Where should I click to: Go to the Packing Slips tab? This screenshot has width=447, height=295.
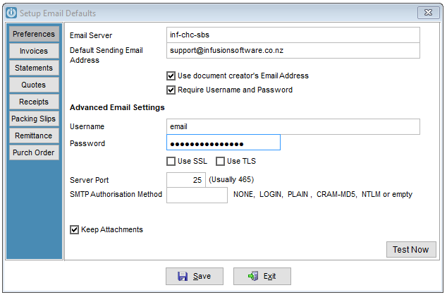pos(34,119)
